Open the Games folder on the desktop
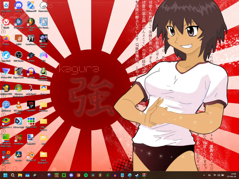239x179 pixels. point(44,90)
